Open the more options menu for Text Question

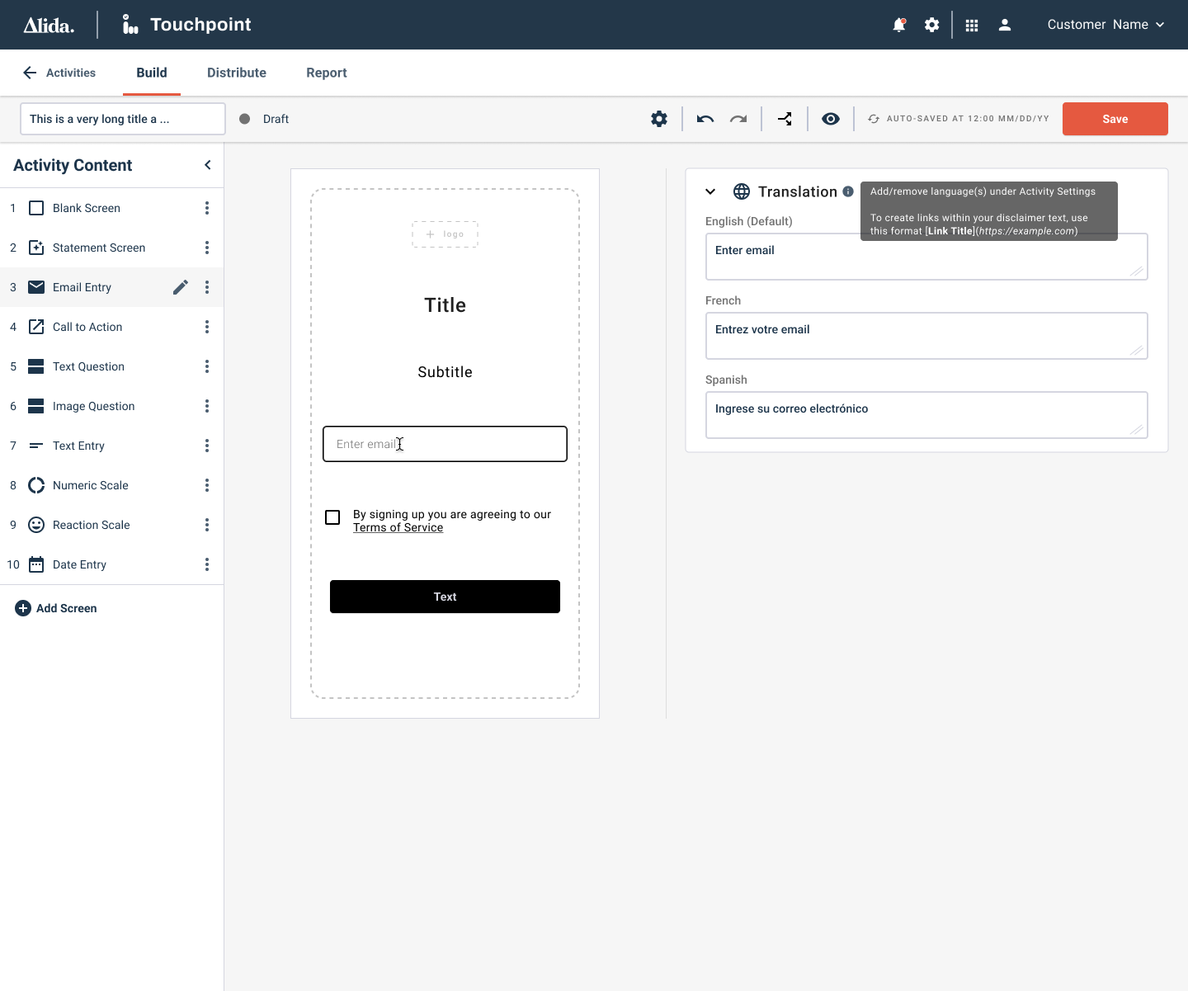click(207, 366)
